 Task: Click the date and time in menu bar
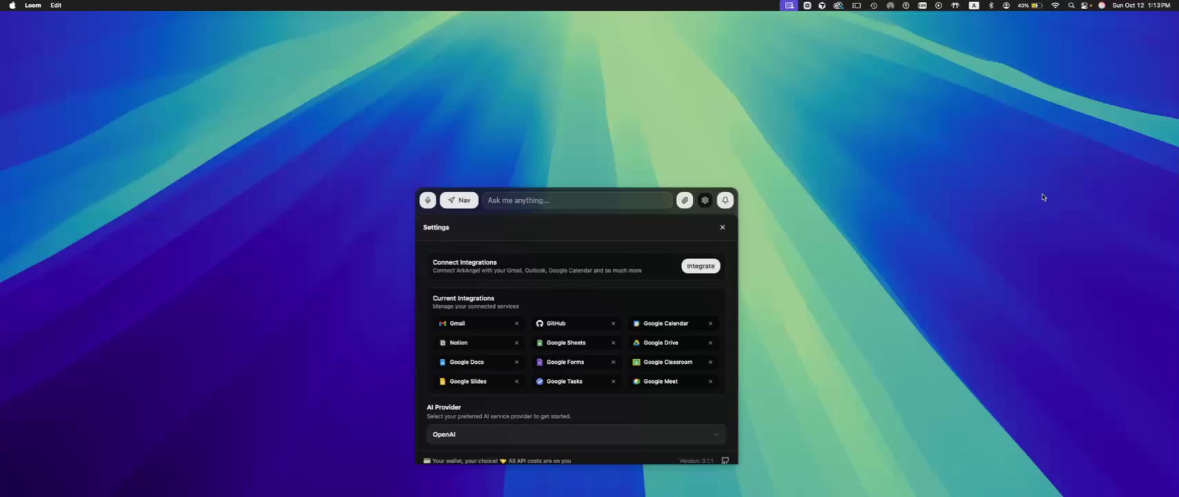(1141, 6)
